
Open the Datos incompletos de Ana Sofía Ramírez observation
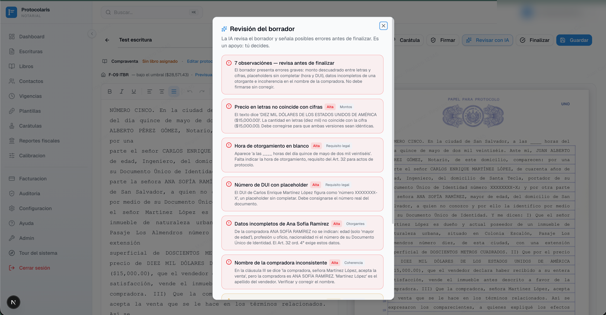[x=302, y=233]
